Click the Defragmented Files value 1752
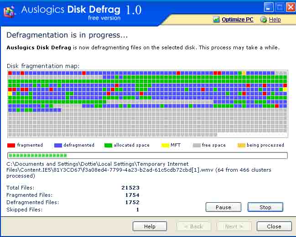Image resolution: width=296 pixels, height=237 pixels. click(132, 202)
